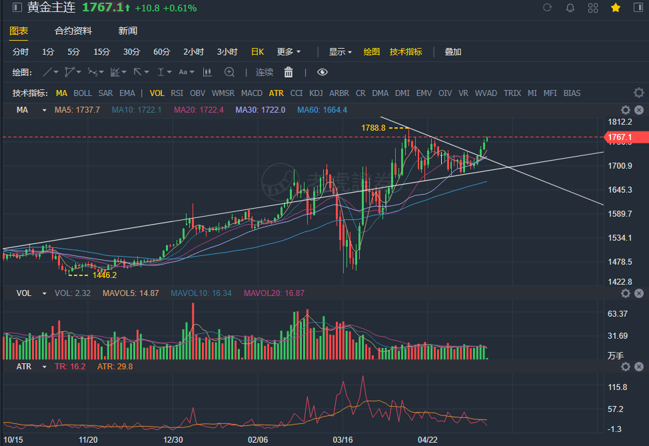Image resolution: width=649 pixels, height=446 pixels.
Task: Click the candlestick drawing tool icon
Action: (x=207, y=72)
